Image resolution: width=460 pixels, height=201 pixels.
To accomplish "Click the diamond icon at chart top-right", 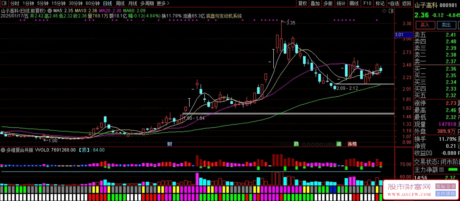I will click(385, 12).
